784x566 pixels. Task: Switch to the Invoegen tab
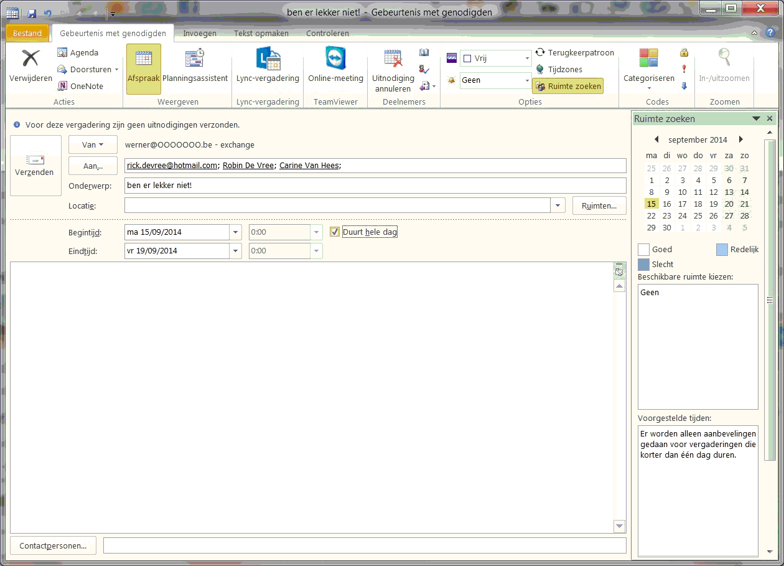click(x=200, y=33)
